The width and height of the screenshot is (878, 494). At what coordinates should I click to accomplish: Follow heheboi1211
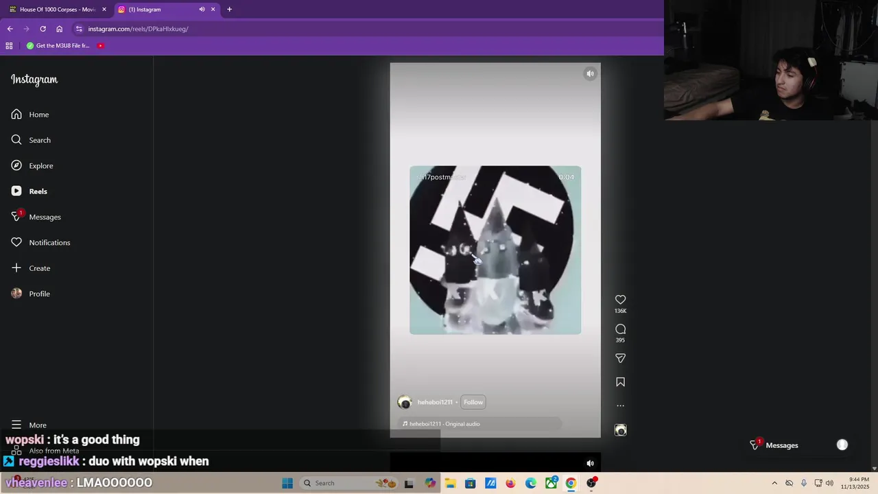point(473,402)
